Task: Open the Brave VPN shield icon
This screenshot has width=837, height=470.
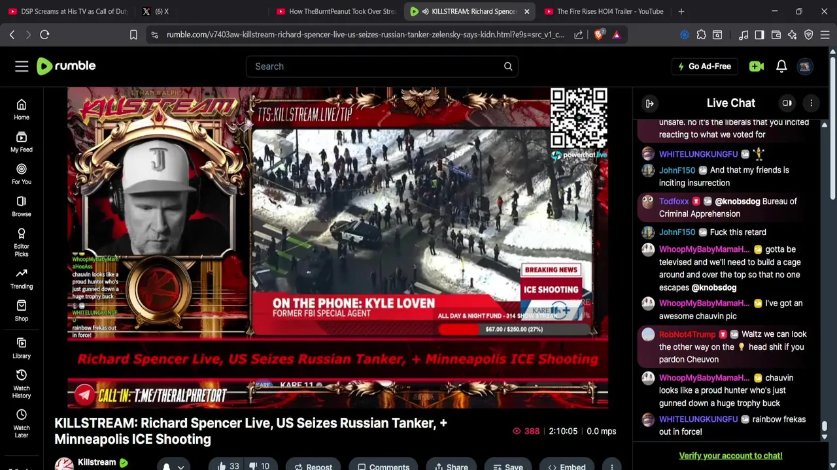Action: (809, 35)
